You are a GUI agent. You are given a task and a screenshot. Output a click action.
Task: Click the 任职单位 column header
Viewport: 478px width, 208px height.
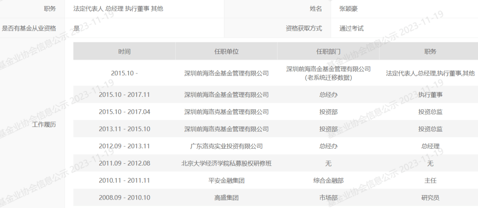227,51
